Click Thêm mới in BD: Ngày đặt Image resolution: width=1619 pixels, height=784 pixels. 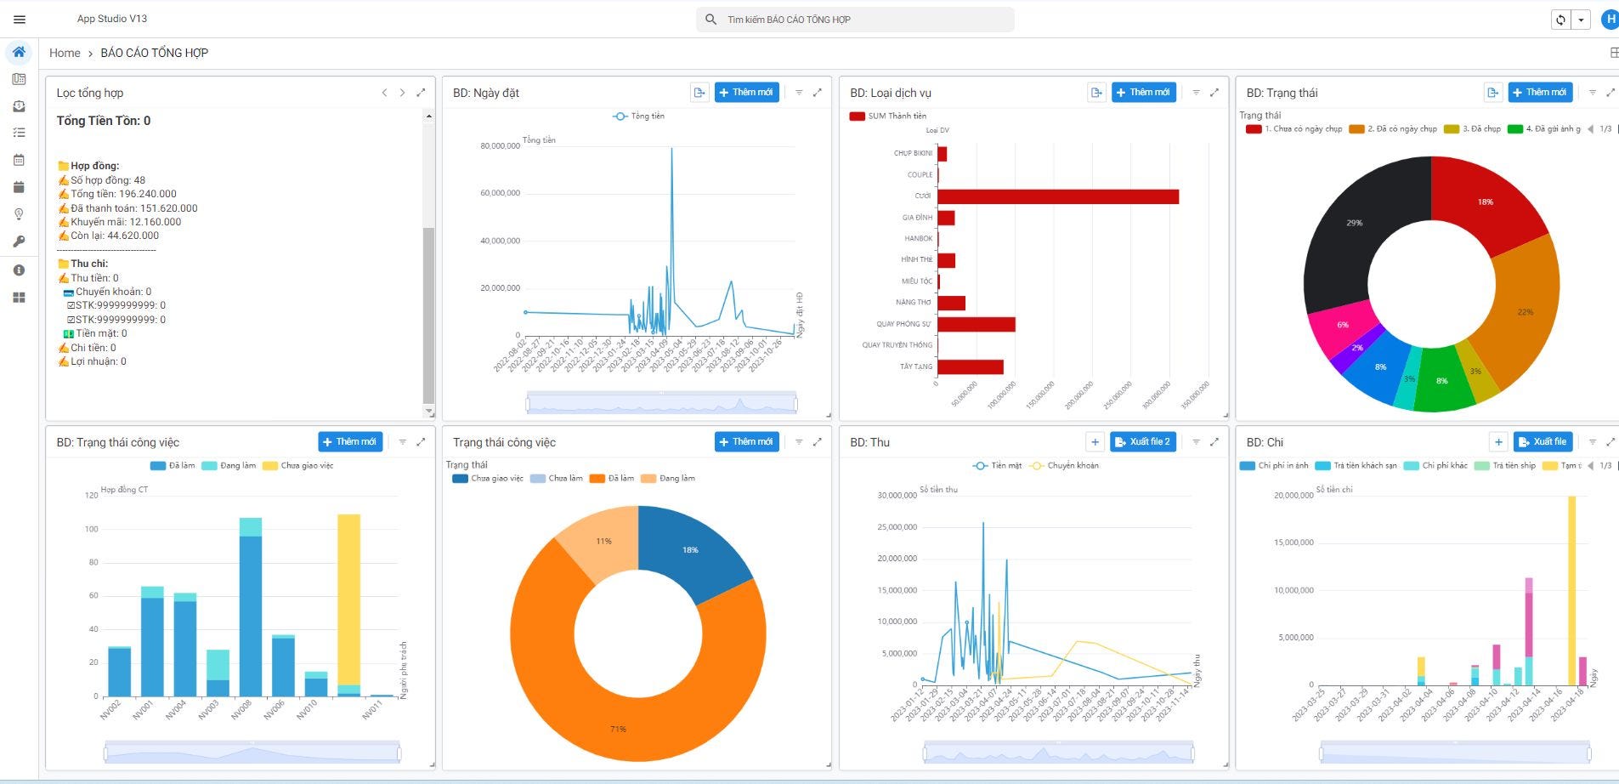(747, 93)
